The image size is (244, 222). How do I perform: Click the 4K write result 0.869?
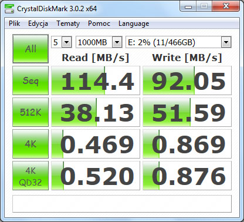[187, 144]
